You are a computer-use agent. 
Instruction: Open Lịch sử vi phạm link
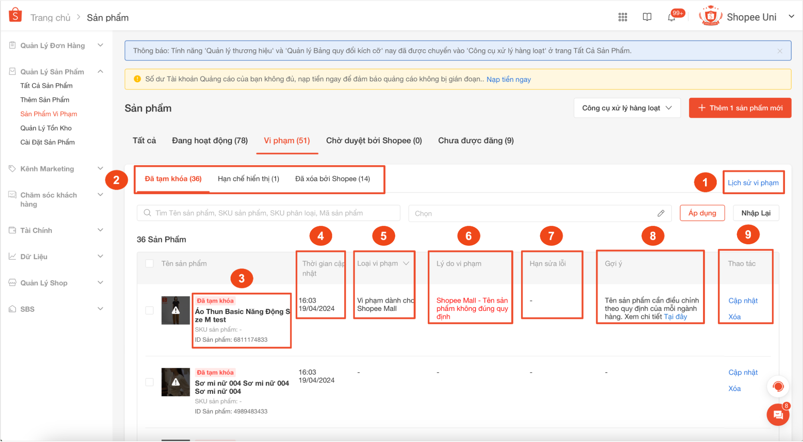753,183
